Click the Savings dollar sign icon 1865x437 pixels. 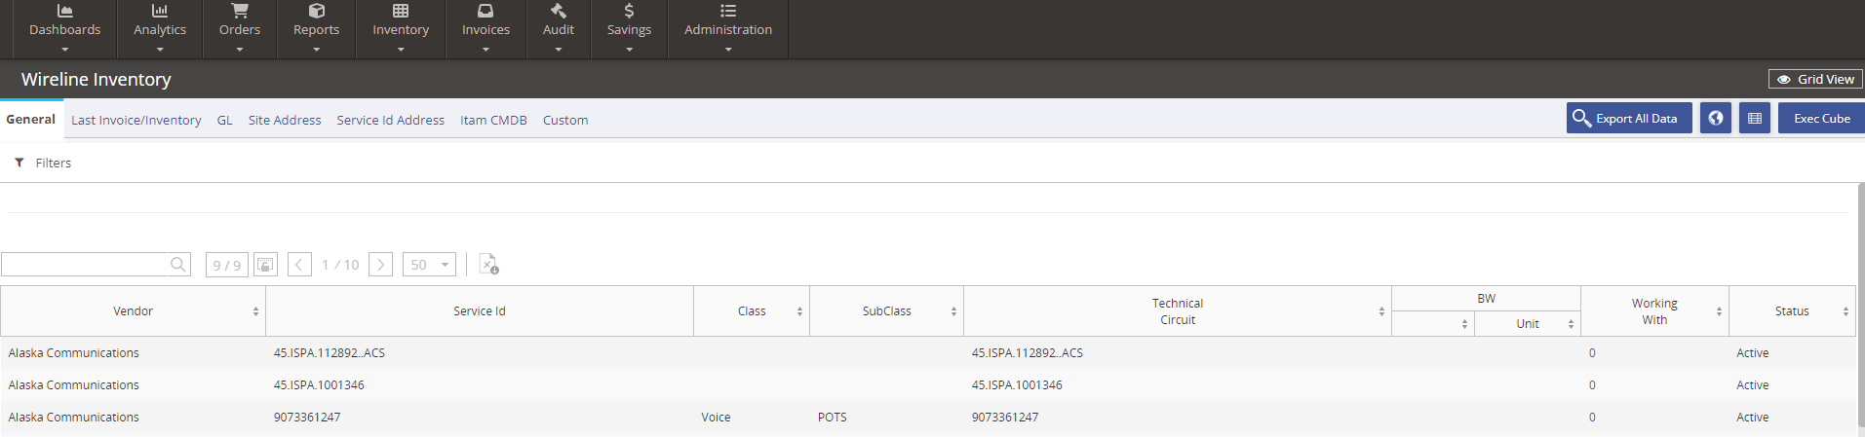629,11
